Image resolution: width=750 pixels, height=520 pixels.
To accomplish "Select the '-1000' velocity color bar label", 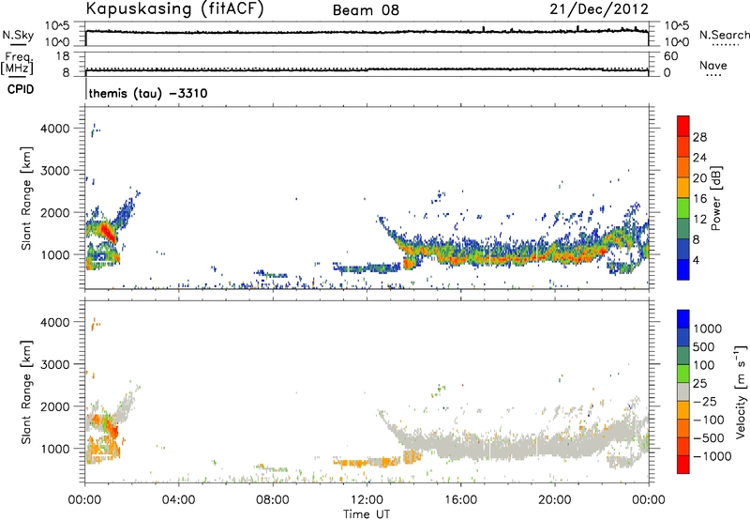I will [712, 456].
